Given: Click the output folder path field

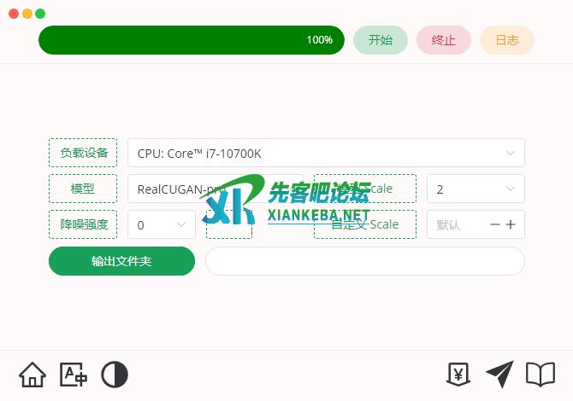Looking at the screenshot, I should [x=365, y=261].
